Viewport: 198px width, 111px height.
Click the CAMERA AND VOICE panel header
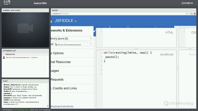(x=25, y=10)
